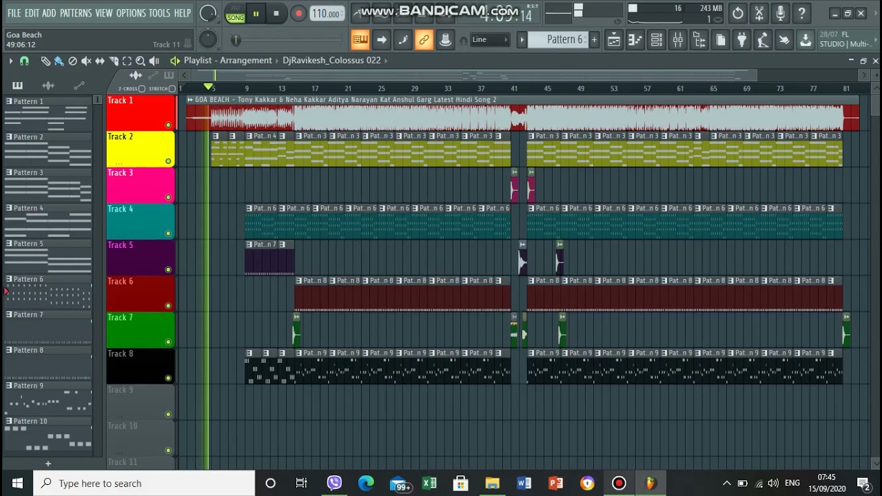Open the Mixer window

click(677, 40)
